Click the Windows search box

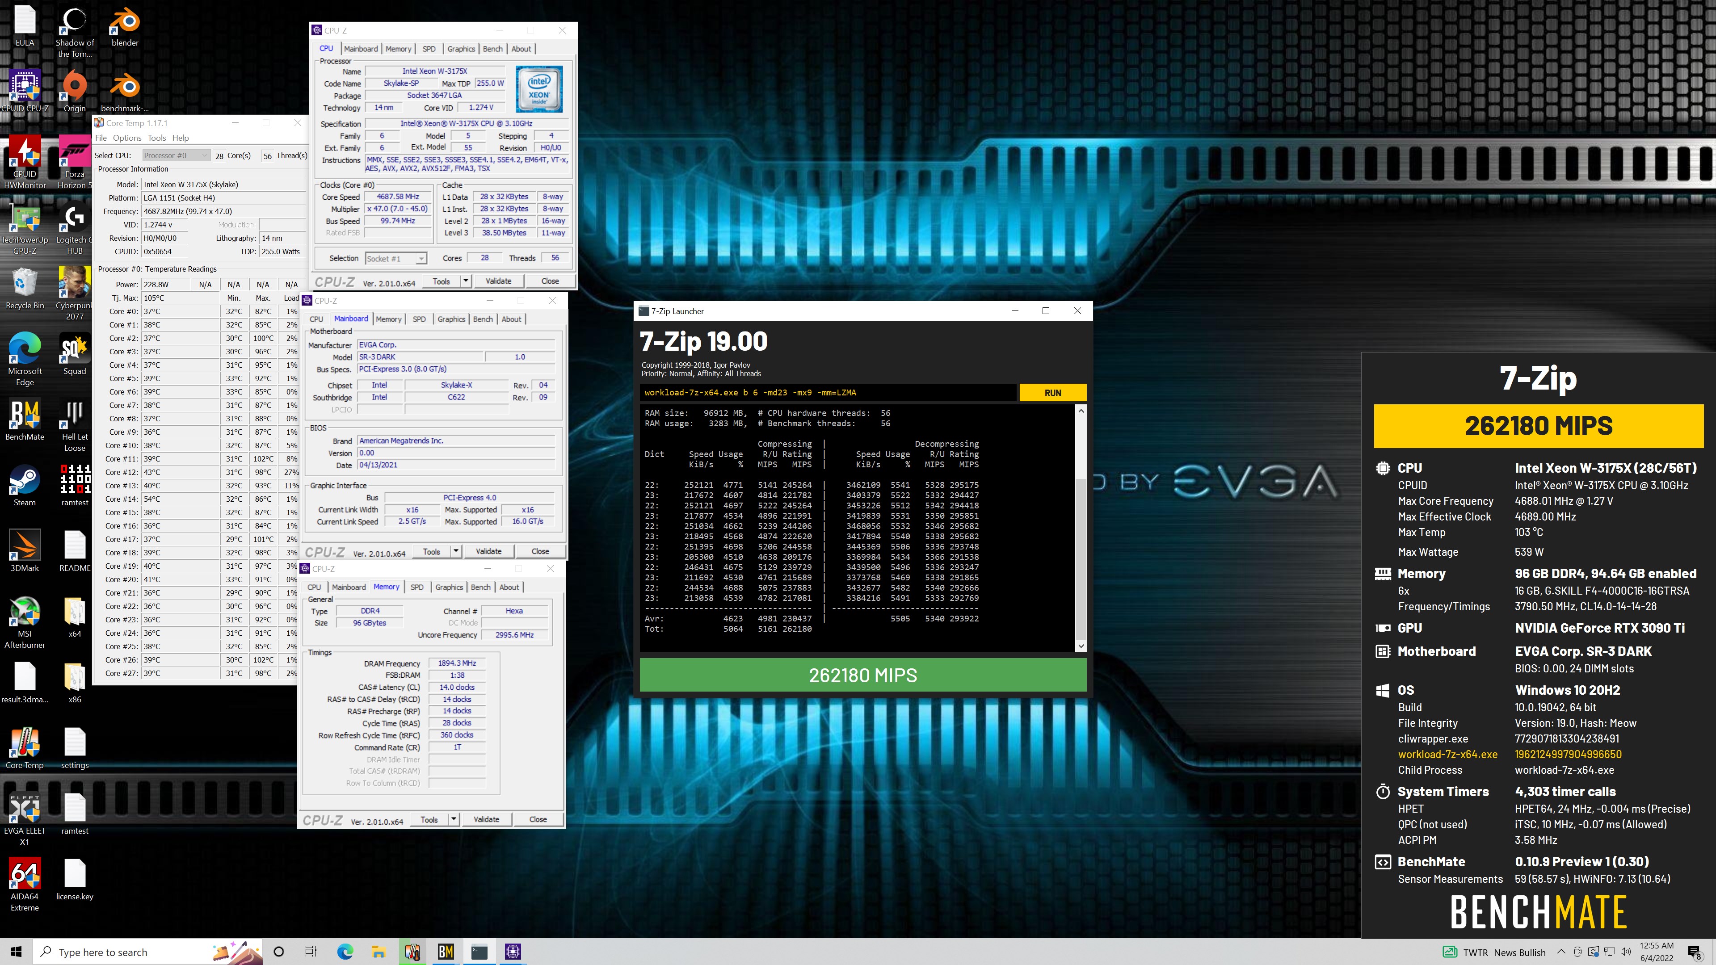(x=148, y=952)
